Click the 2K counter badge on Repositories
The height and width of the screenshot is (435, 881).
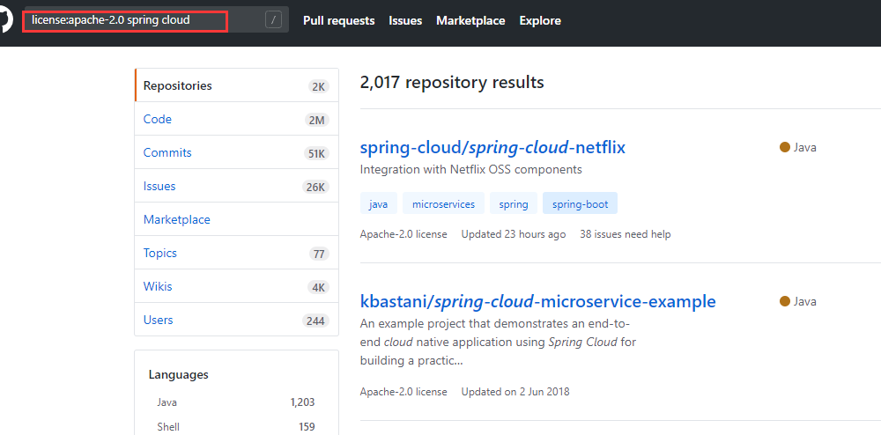click(x=319, y=86)
